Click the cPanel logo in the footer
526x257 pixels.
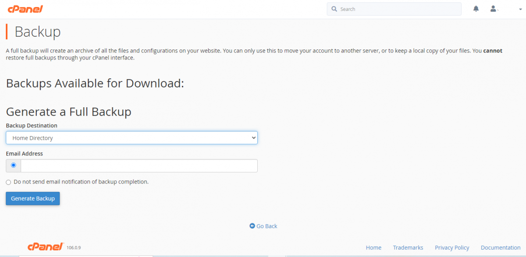[46, 247]
